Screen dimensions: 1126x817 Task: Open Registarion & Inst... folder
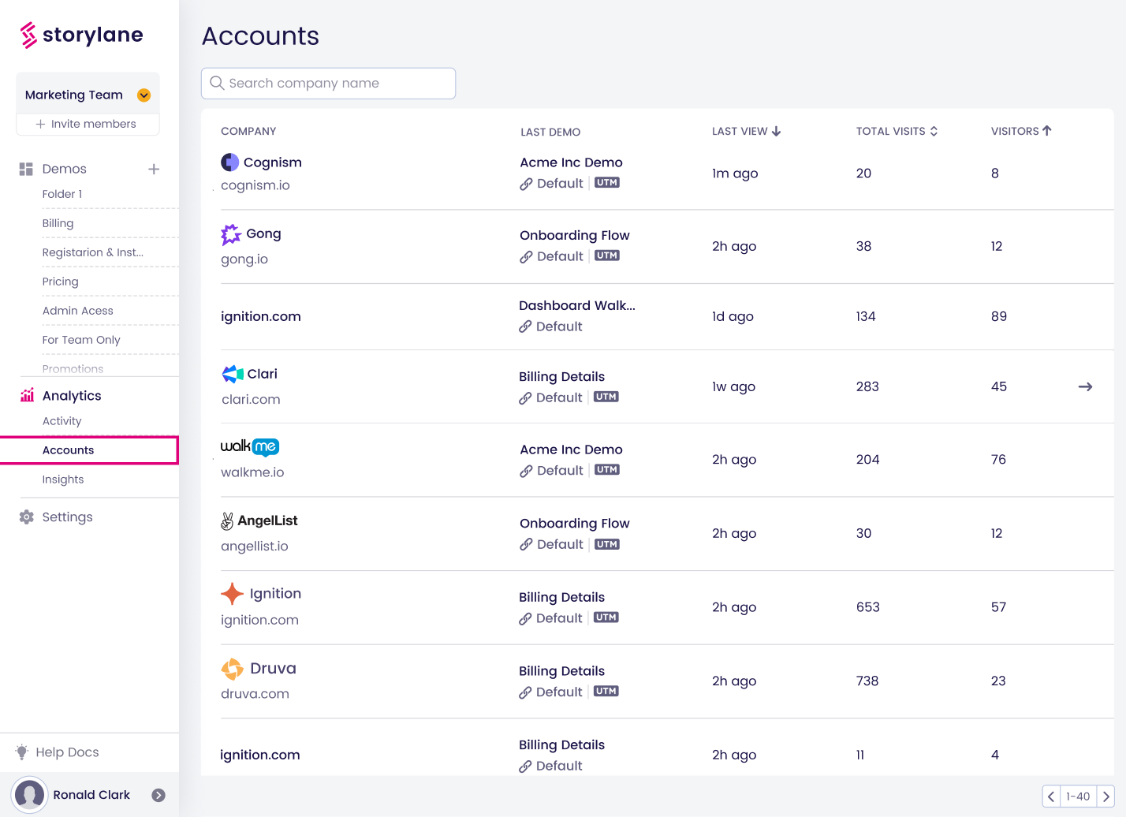(x=92, y=252)
